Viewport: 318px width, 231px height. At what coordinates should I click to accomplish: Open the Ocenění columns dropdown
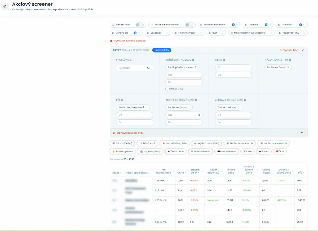coord(258,25)
